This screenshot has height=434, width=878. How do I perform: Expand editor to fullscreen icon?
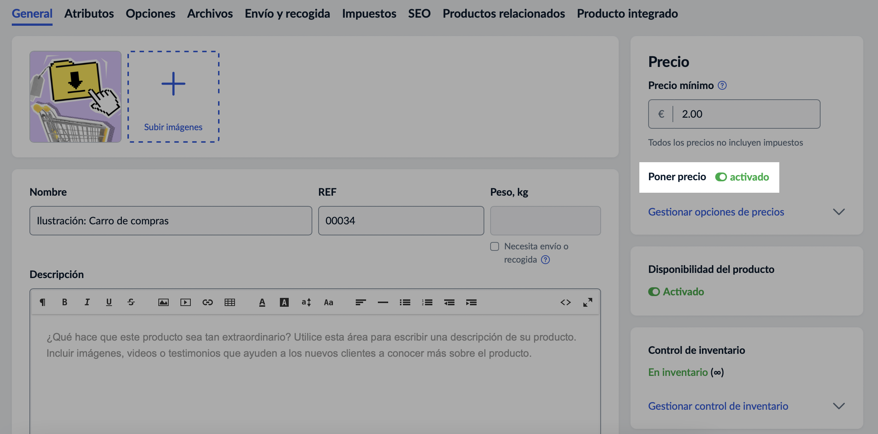[588, 302]
